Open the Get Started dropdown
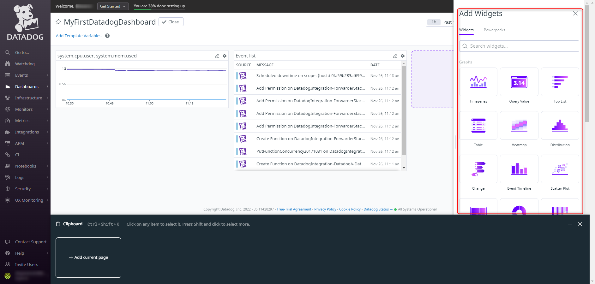Viewport: 595px width, 284px height. [113, 6]
